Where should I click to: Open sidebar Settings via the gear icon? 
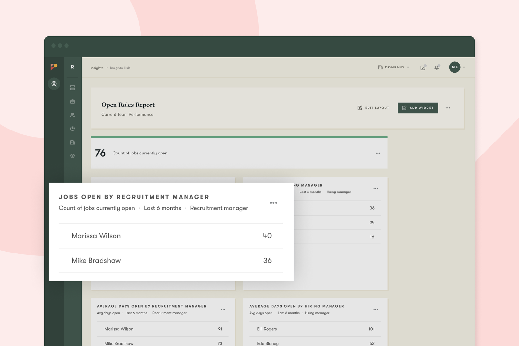[72, 156]
